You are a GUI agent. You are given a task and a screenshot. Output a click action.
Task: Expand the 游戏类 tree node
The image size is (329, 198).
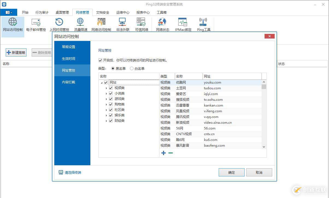106,99
